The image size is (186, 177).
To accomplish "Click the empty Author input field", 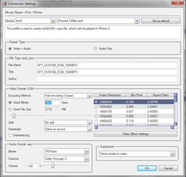I will click(x=107, y=79).
